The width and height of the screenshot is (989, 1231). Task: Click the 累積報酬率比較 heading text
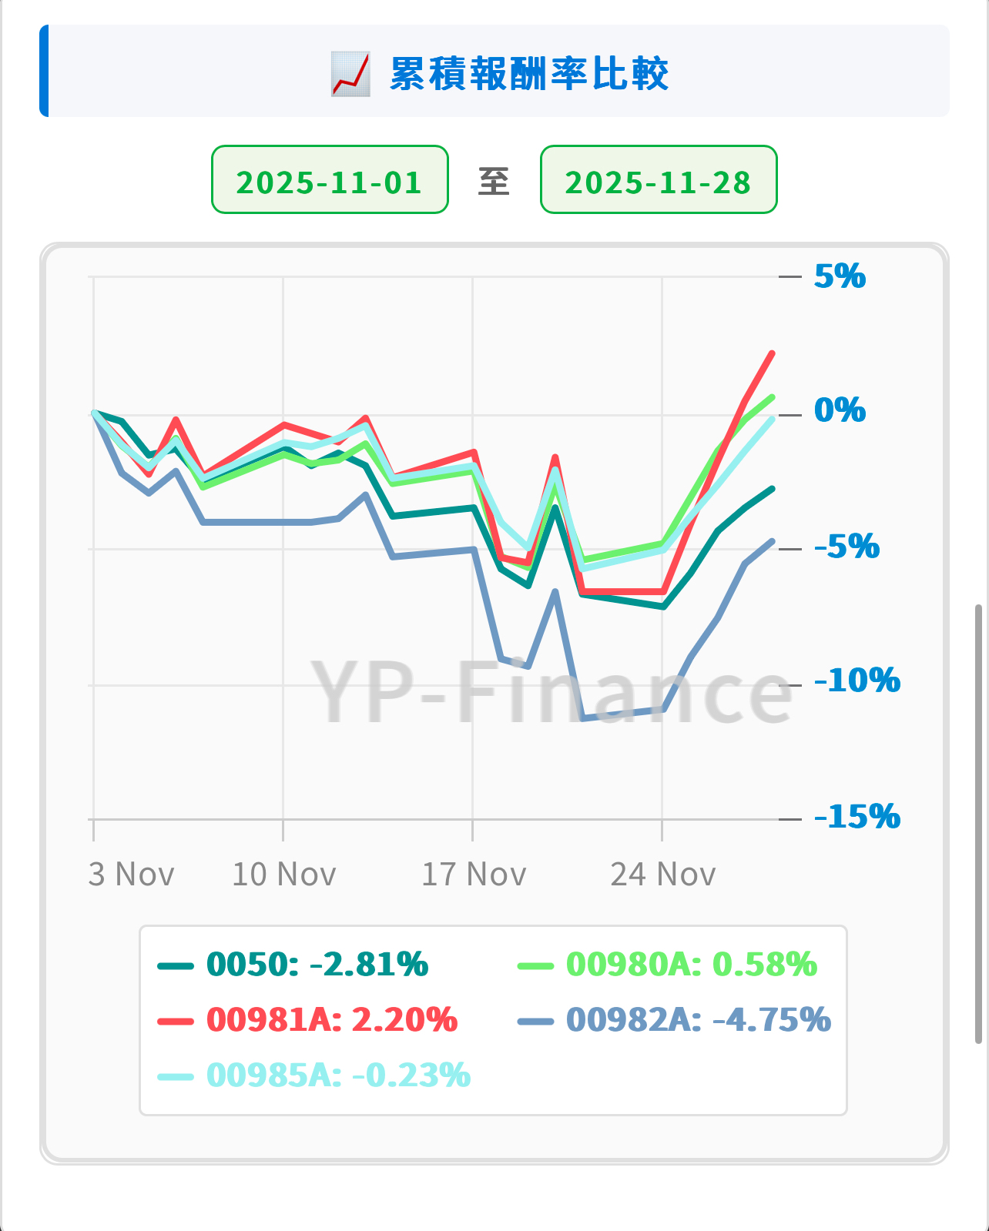pos(529,74)
